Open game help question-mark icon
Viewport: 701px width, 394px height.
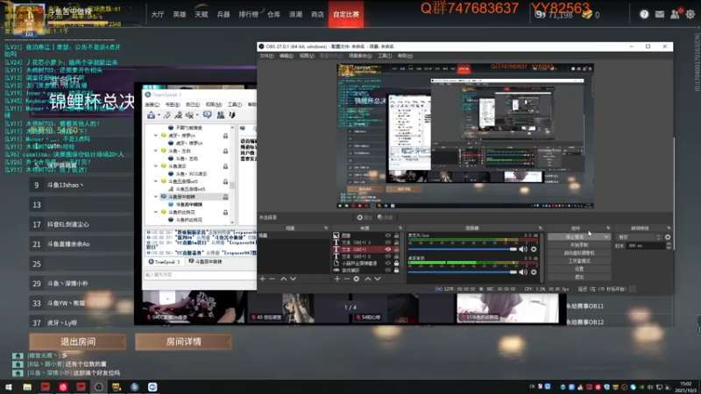click(644, 14)
